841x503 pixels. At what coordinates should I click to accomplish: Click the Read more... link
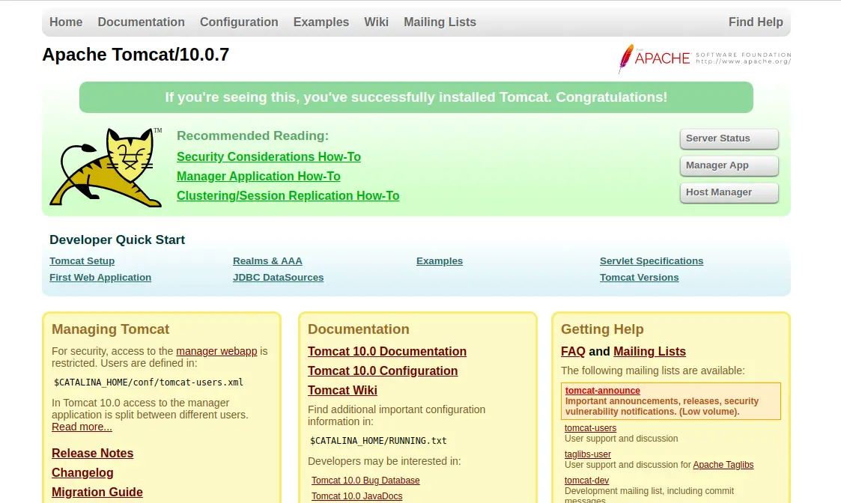[x=82, y=427]
